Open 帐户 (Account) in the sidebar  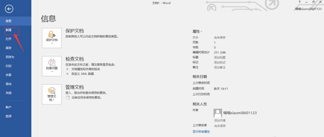point(16,107)
